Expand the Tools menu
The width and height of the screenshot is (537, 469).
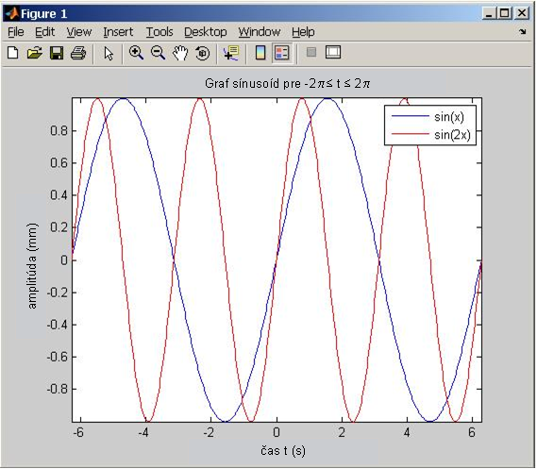pos(159,32)
